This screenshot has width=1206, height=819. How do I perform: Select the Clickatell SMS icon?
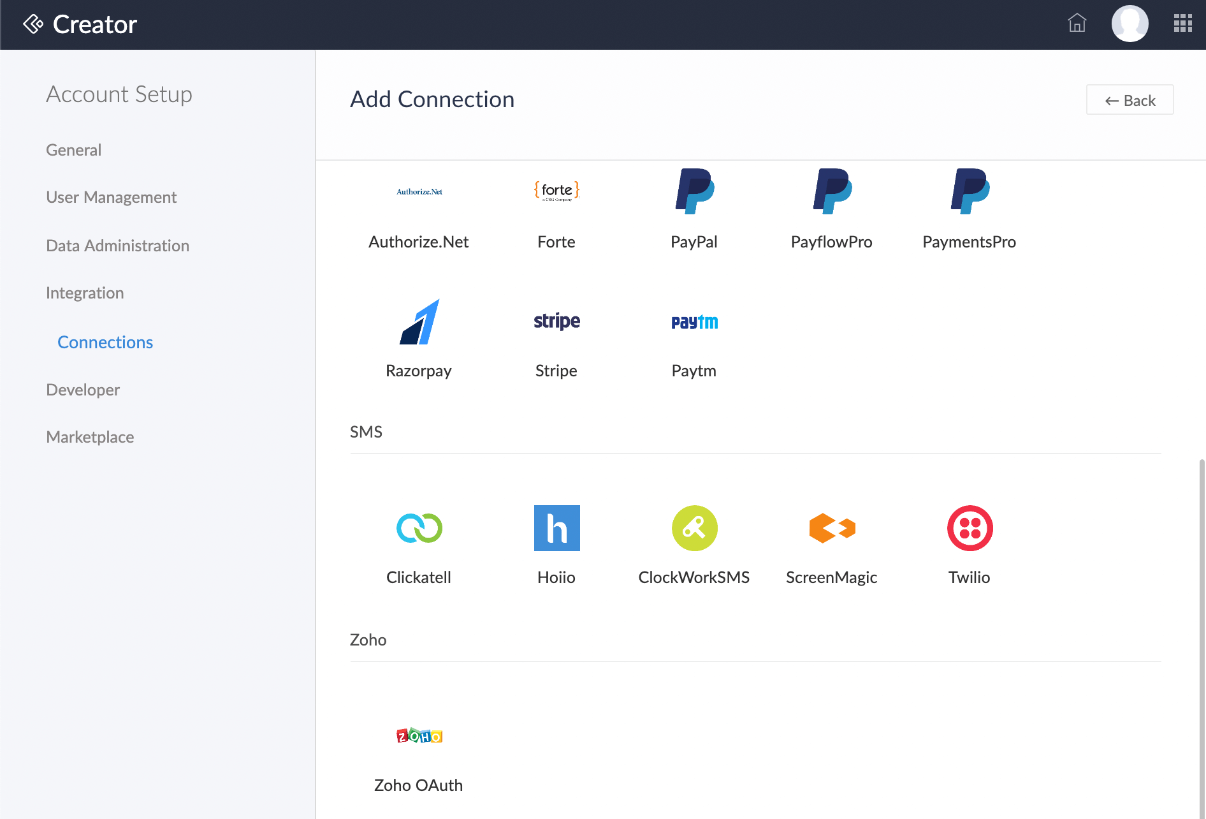coord(419,528)
